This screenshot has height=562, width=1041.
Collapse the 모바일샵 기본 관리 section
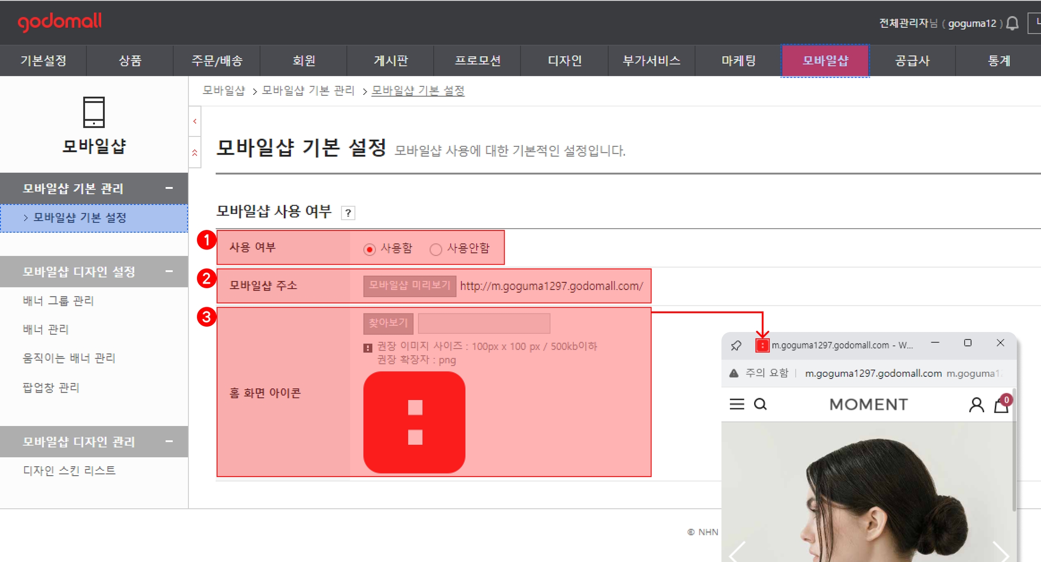[x=169, y=188]
